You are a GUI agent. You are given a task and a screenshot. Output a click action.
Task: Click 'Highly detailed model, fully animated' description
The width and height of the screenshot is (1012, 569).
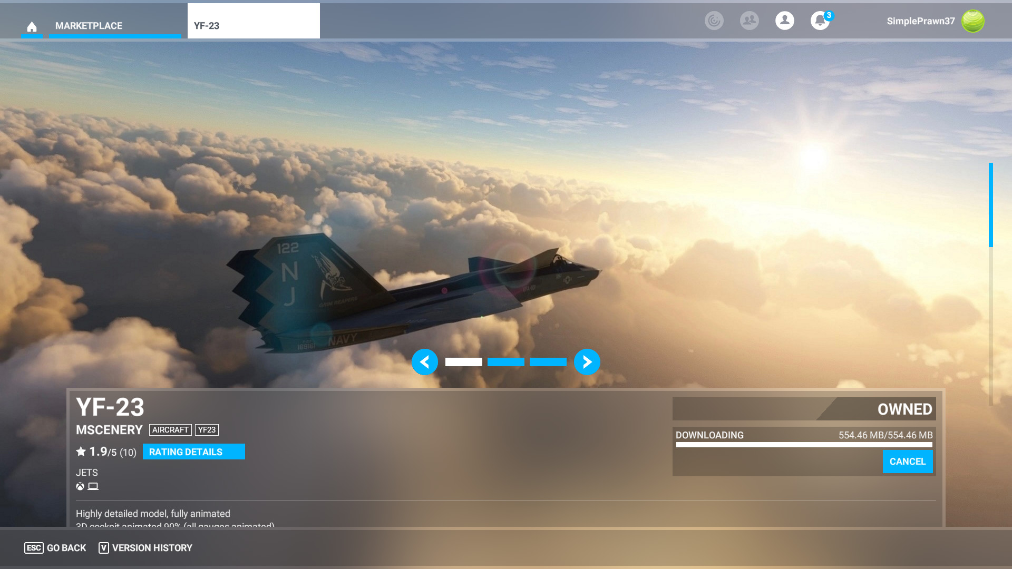click(153, 514)
